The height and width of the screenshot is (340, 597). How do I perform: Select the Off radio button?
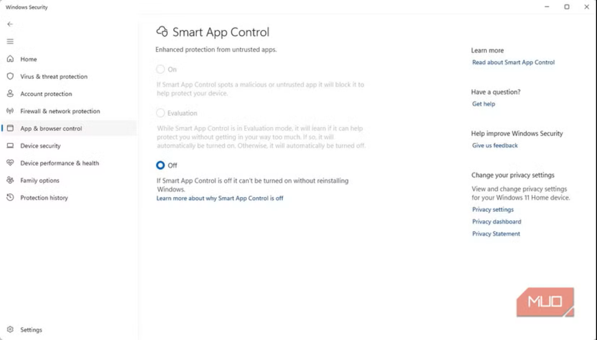(x=160, y=165)
